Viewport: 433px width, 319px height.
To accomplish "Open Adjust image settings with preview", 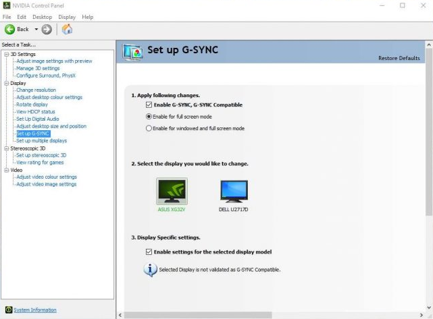I will pos(54,61).
